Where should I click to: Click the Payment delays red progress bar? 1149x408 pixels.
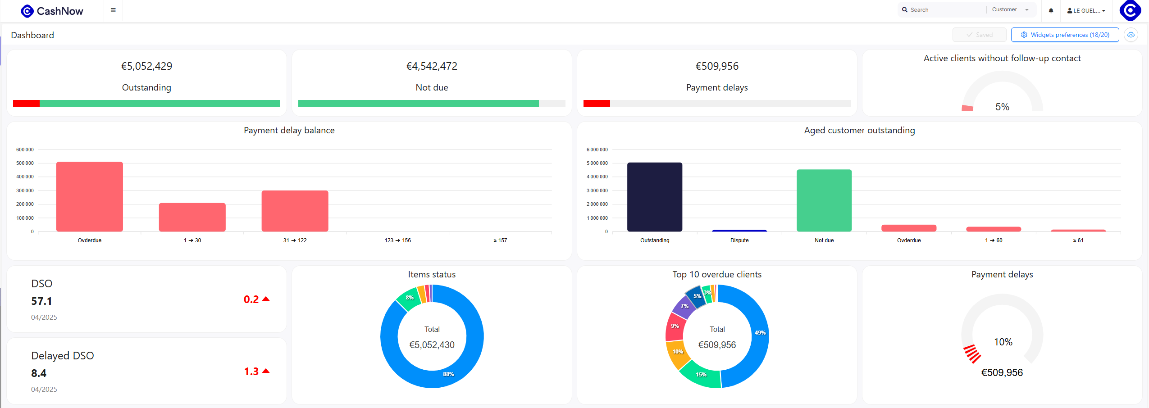coord(597,104)
